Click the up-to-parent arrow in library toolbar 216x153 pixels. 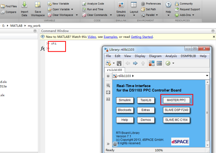click(x=143, y=63)
